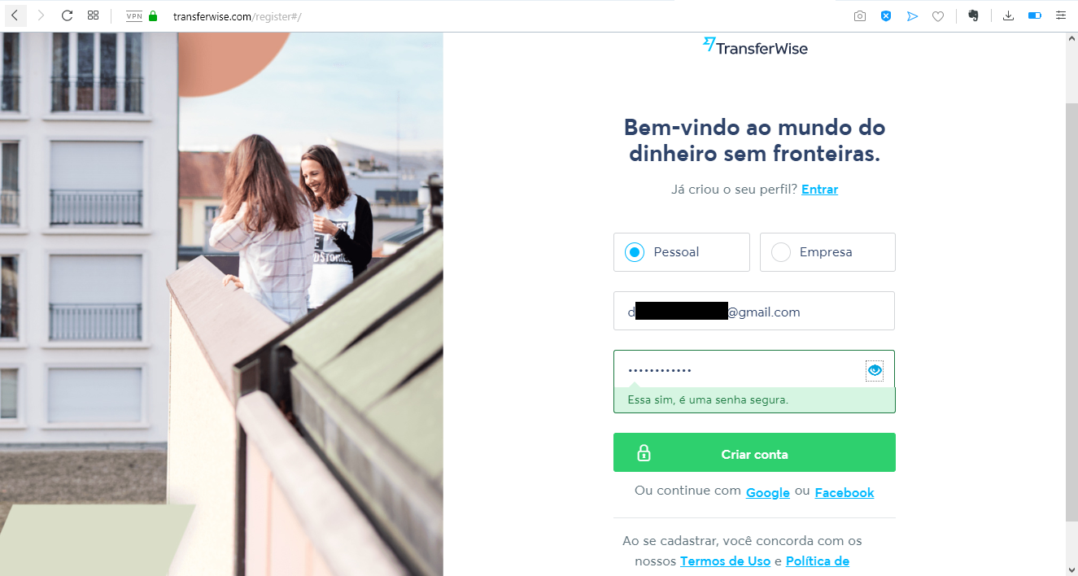
Task: Show password with the eye icon
Action: 875,370
